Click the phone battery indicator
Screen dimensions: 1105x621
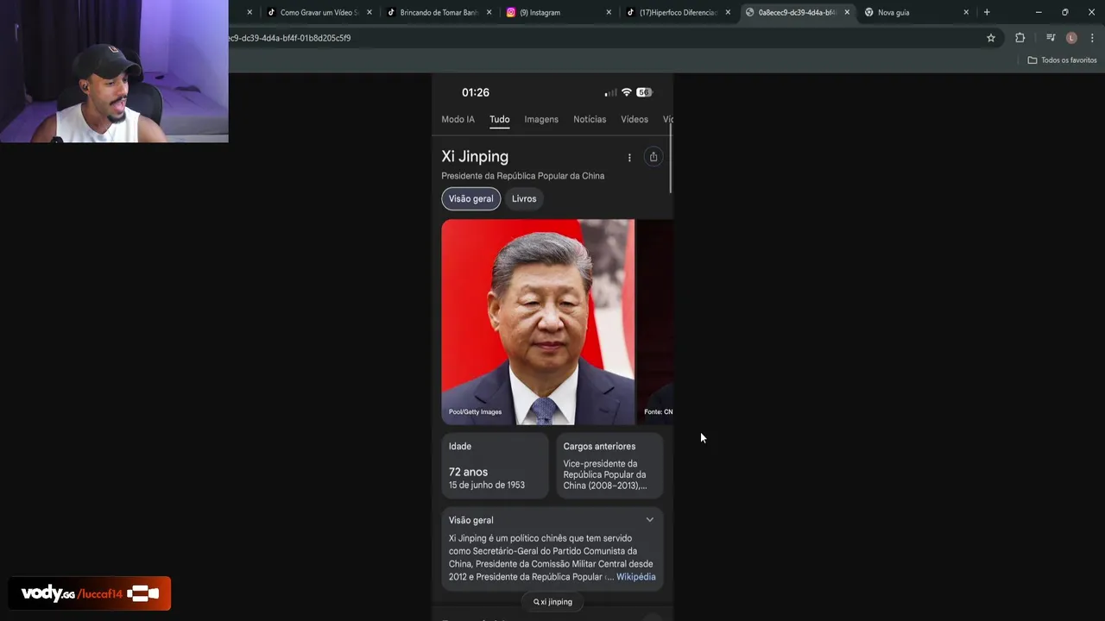click(x=644, y=92)
